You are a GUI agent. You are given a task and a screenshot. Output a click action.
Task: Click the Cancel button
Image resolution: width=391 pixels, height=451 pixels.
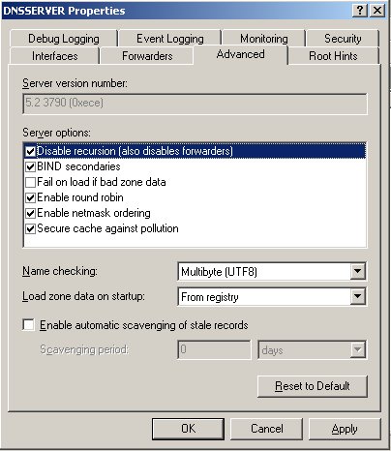coord(267,429)
